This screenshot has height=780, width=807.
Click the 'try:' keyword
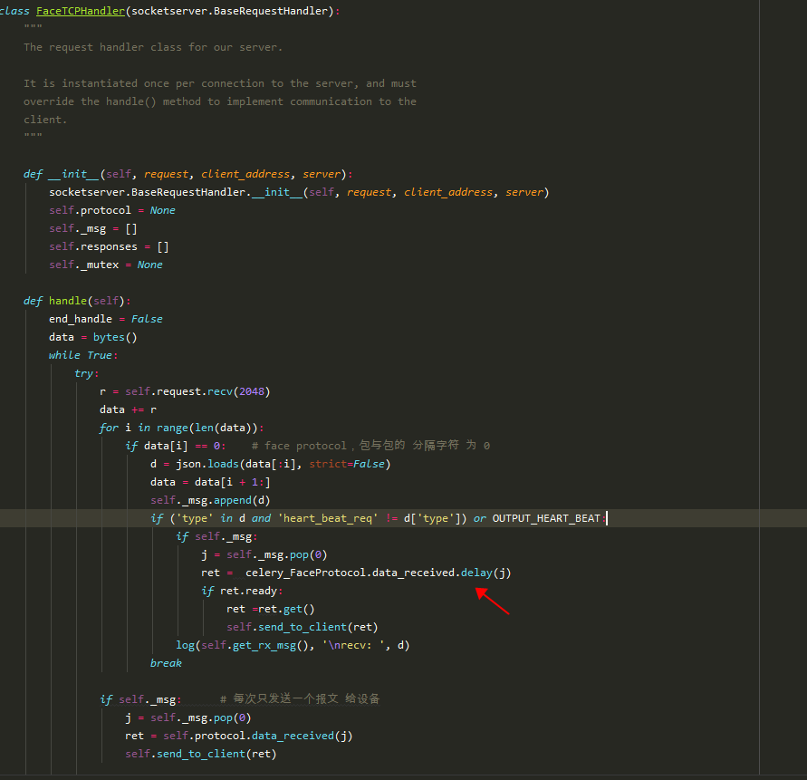point(86,373)
